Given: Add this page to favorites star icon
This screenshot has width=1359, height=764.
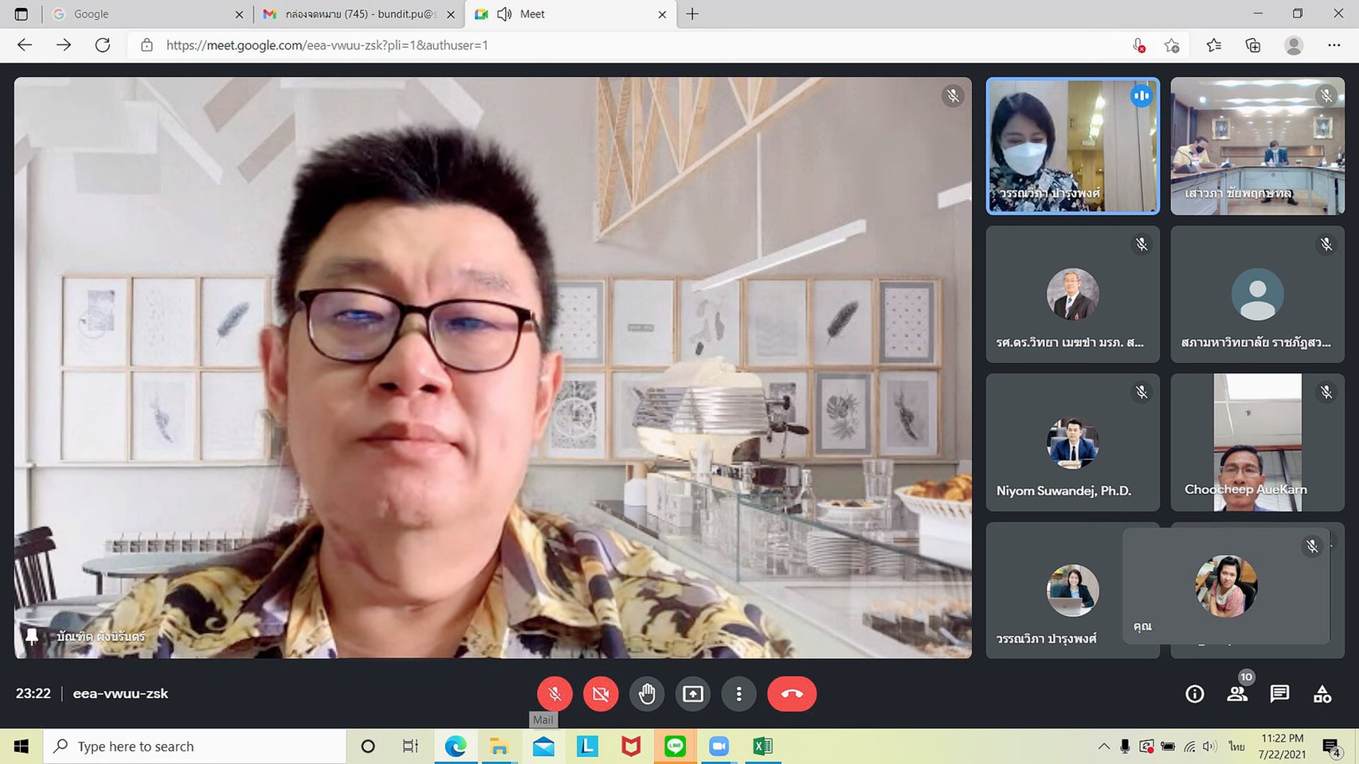Looking at the screenshot, I should pos(1172,45).
